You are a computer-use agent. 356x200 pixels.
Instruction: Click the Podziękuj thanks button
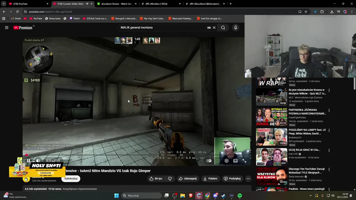click(x=232, y=179)
